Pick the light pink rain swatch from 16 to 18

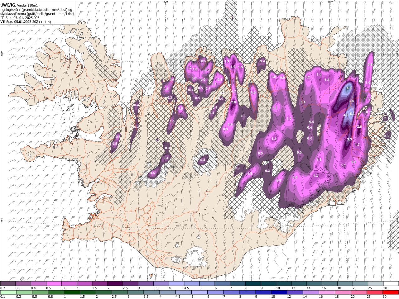coord(327,292)
